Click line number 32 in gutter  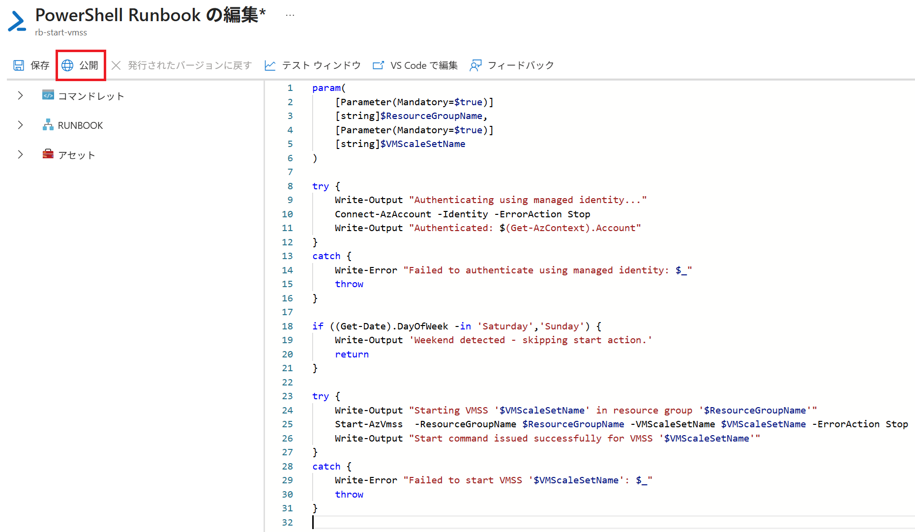click(x=287, y=523)
